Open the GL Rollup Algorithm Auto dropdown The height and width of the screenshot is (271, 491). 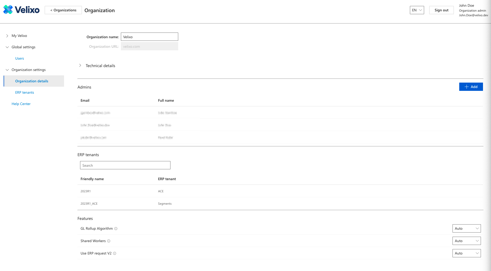click(466, 228)
